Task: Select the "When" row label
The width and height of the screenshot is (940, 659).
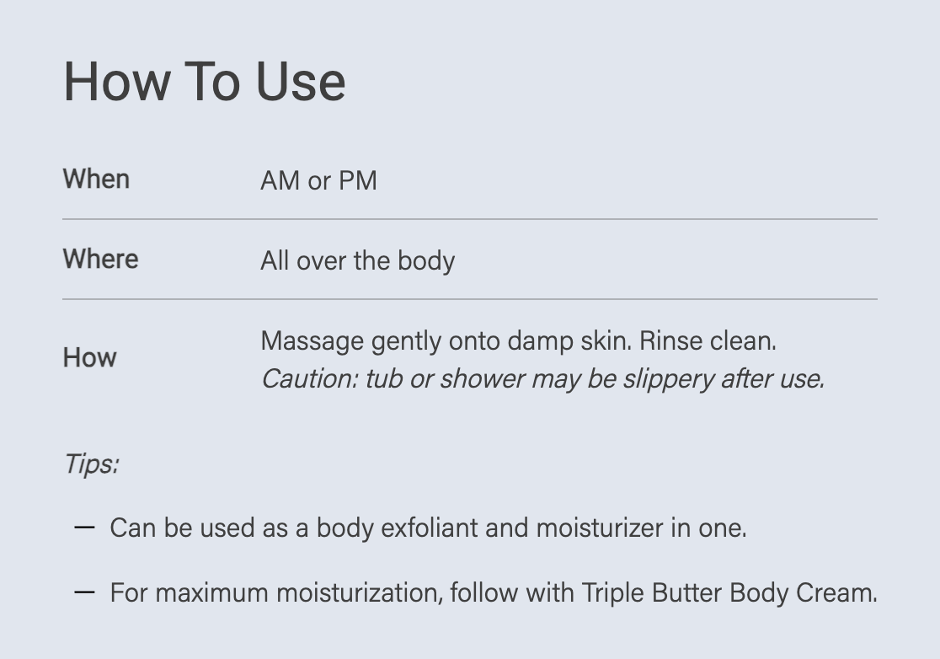Action: tap(96, 179)
